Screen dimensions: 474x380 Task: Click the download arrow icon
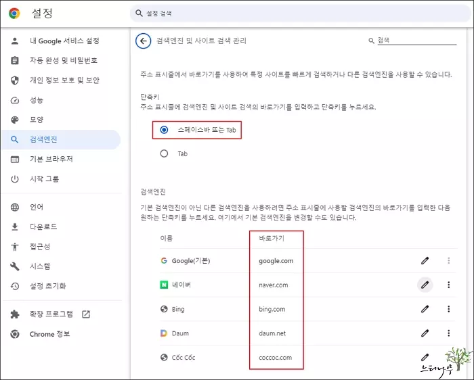point(14,227)
